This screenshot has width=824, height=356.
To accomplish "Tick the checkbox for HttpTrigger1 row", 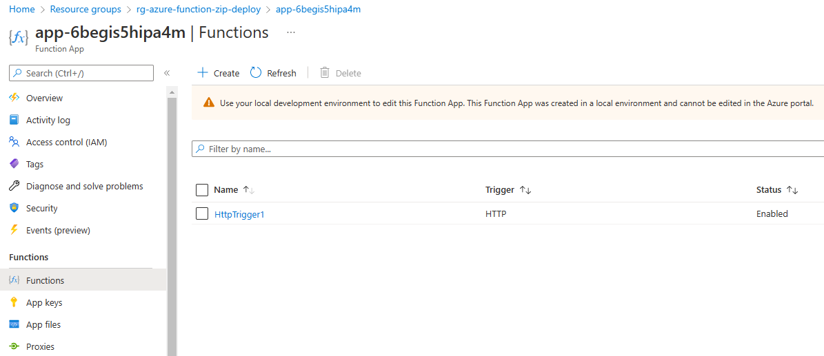I will coord(202,213).
